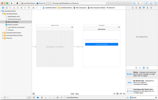This screenshot has width=158, height=100.
Task: Open the Connections inspector
Action: [151, 8]
